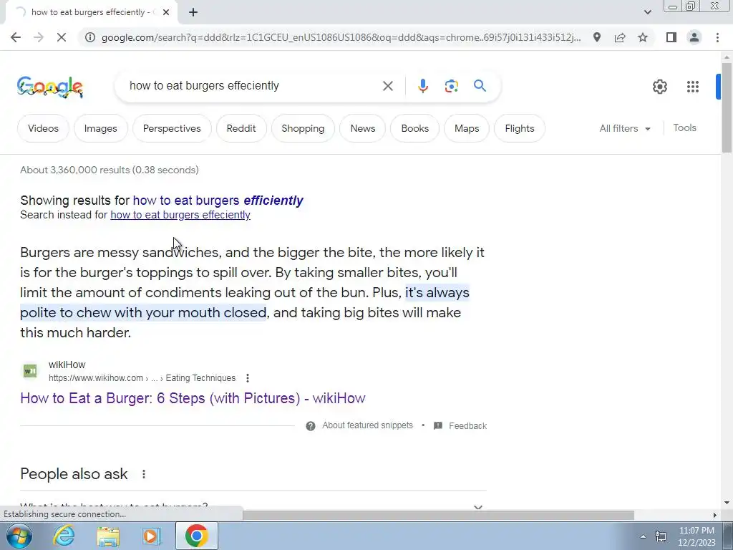Search instead for original misspelled query

pyautogui.click(x=180, y=215)
